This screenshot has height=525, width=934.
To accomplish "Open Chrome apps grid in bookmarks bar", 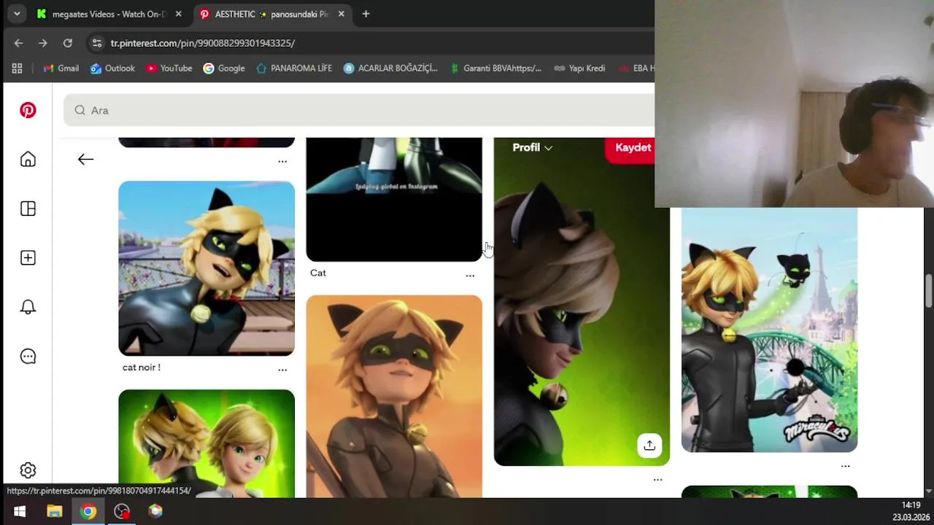I will coord(17,68).
